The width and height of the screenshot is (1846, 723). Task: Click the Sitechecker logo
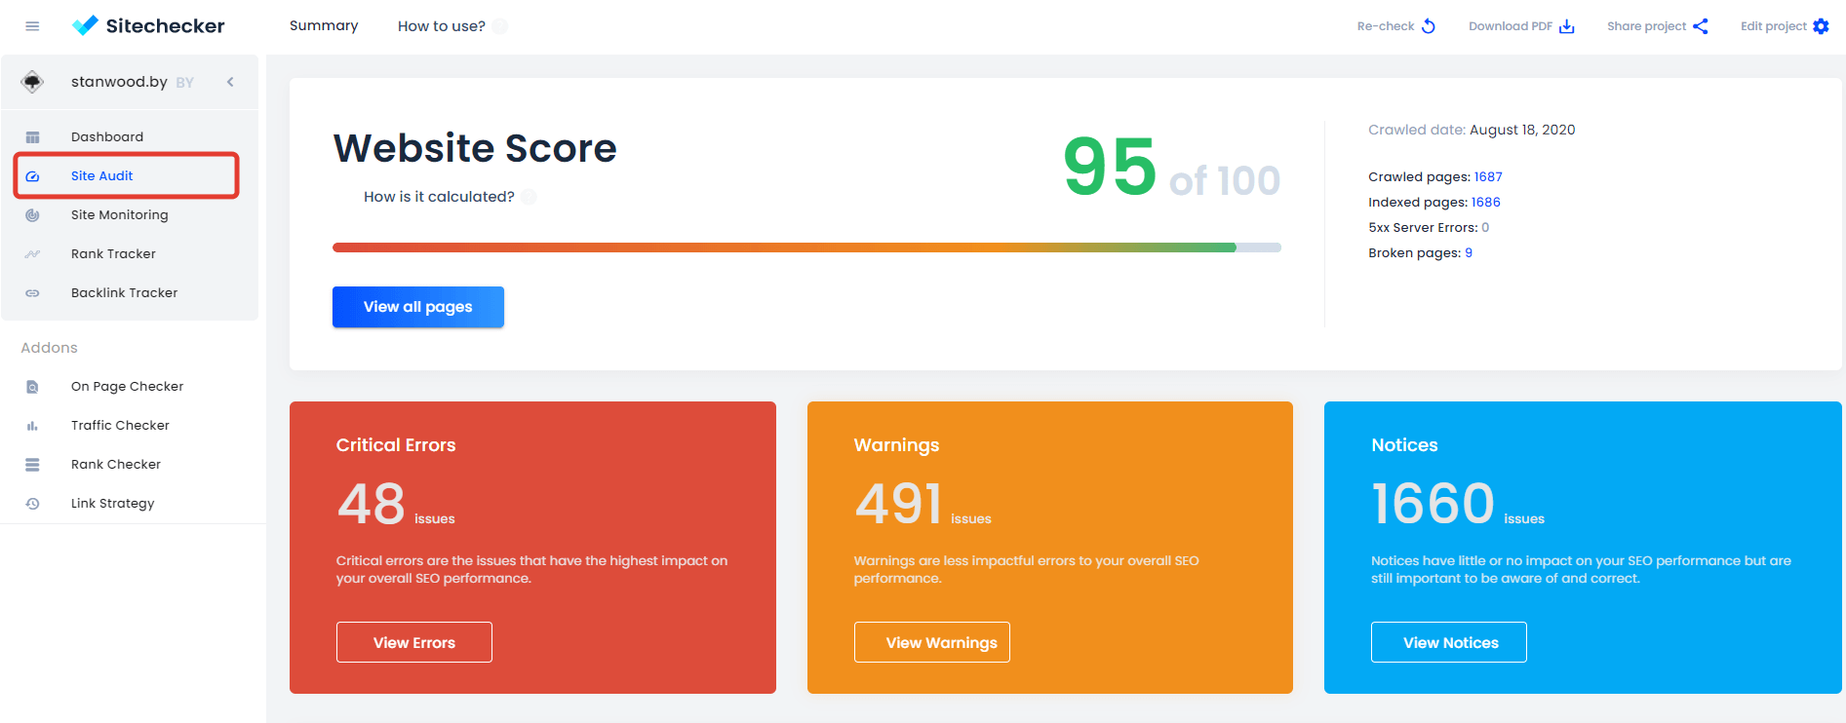[148, 26]
